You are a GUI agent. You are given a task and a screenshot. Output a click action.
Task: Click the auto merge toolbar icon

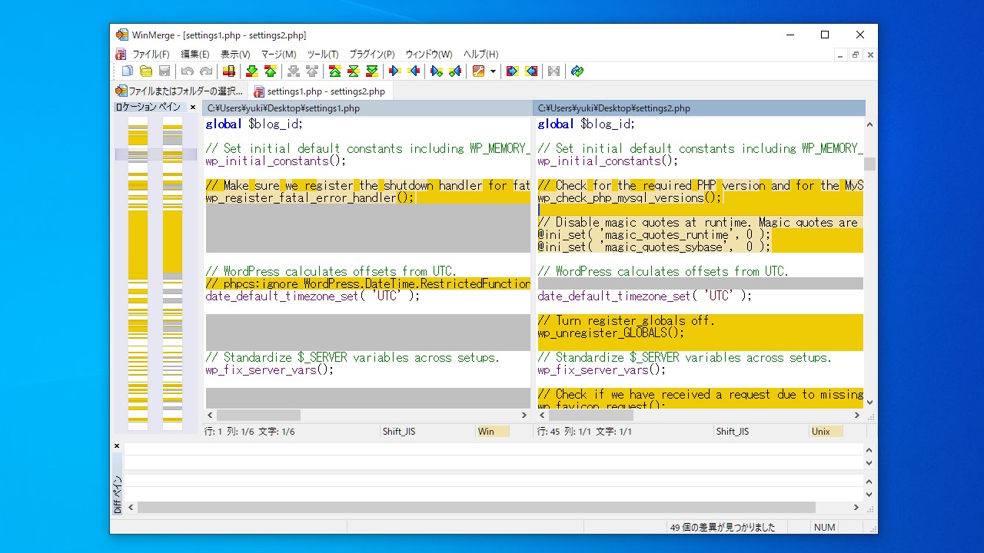pyautogui.click(x=554, y=71)
